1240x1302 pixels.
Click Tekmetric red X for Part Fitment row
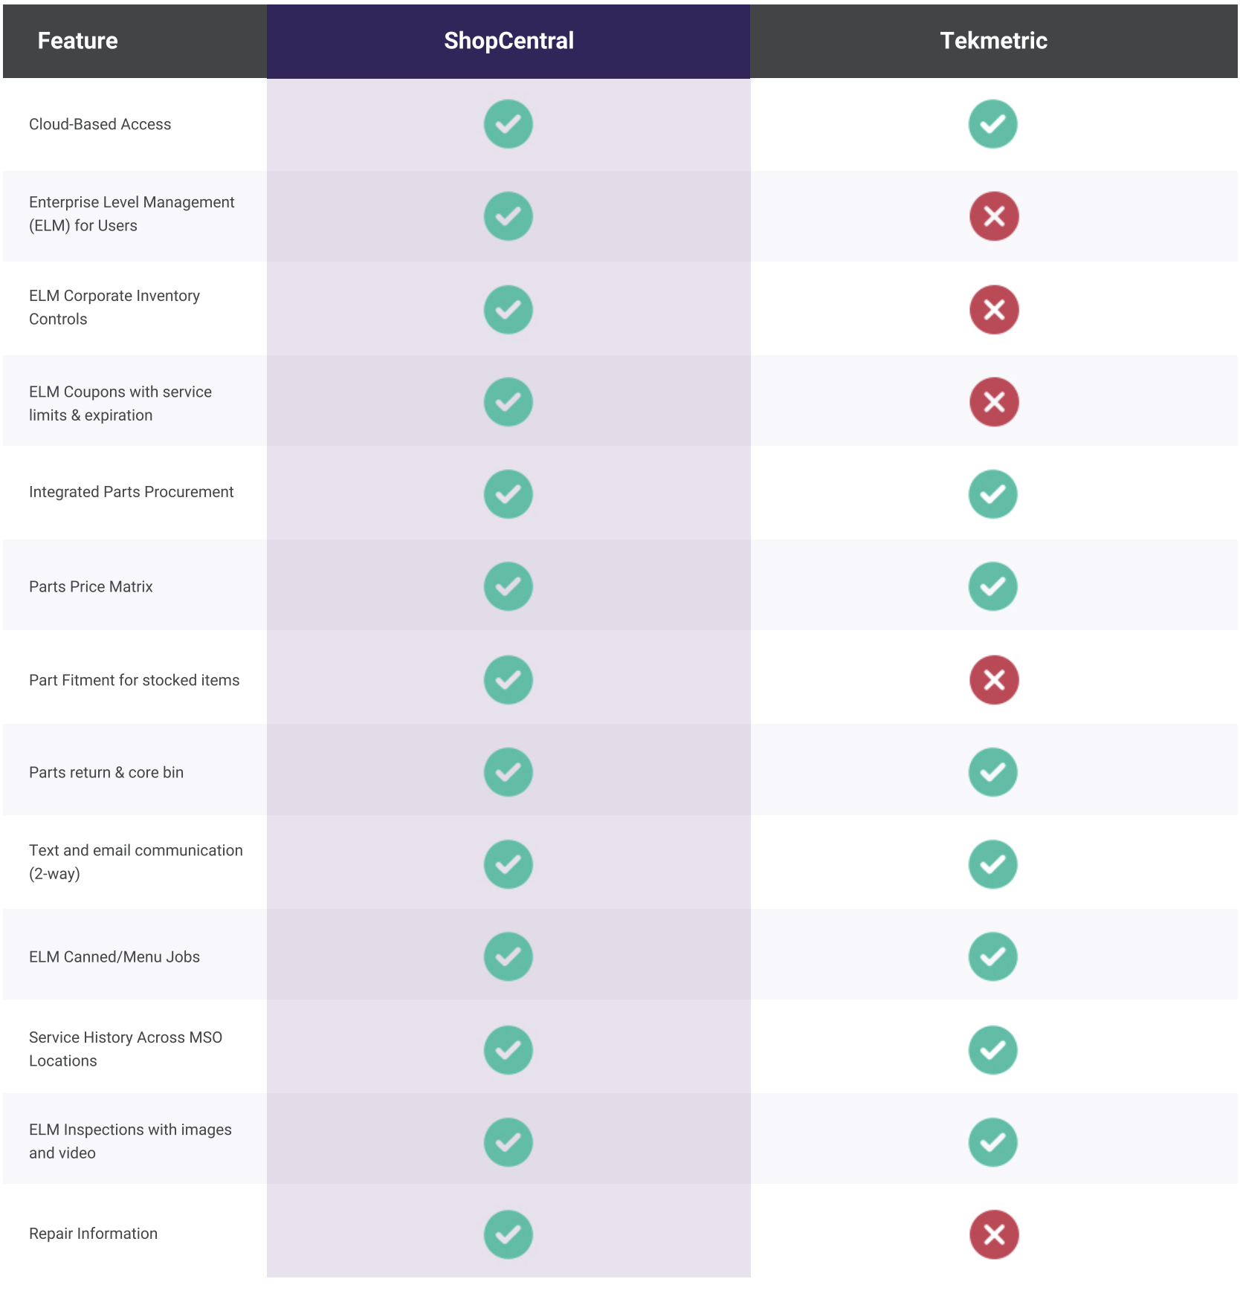994,680
